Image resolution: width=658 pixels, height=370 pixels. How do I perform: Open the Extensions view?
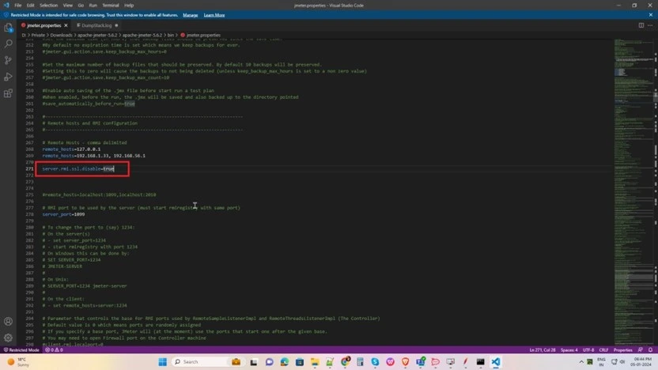(x=9, y=93)
